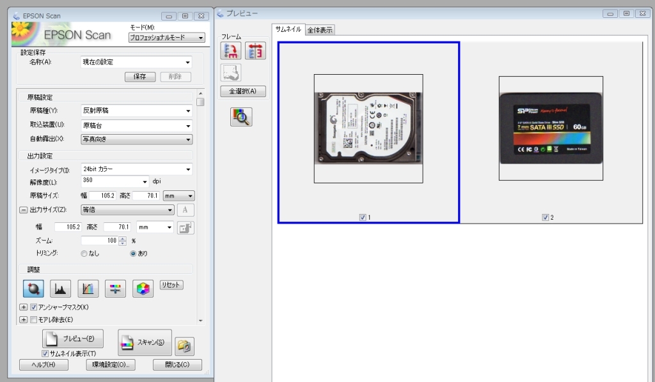Uncheck thumbnail 1 checkbox
The image size is (655, 382).
363,217
